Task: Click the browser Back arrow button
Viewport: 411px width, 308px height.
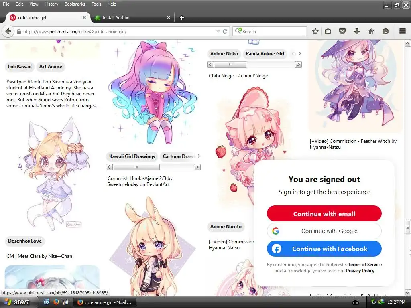Action: click(x=8, y=31)
